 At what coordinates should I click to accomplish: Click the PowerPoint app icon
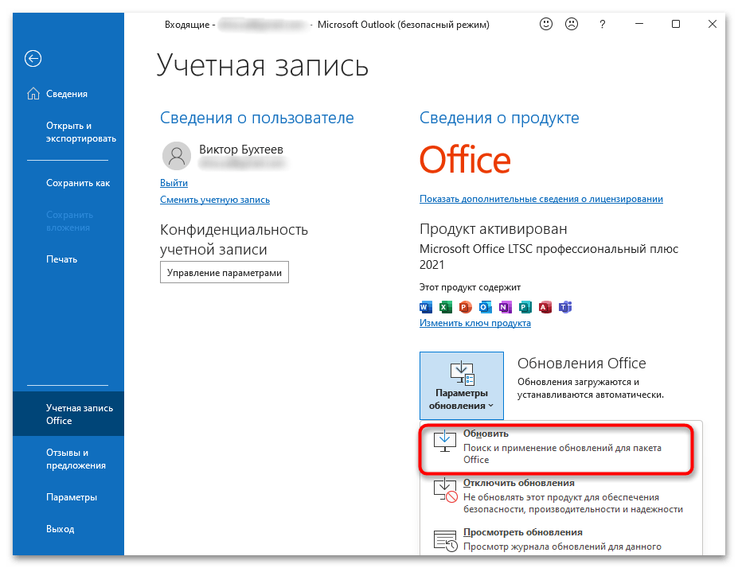point(465,307)
